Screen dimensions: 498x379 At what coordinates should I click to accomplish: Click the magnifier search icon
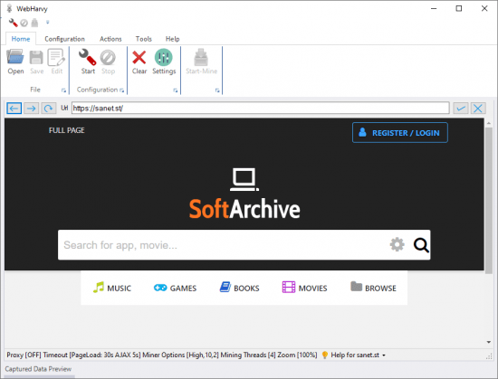tap(421, 245)
